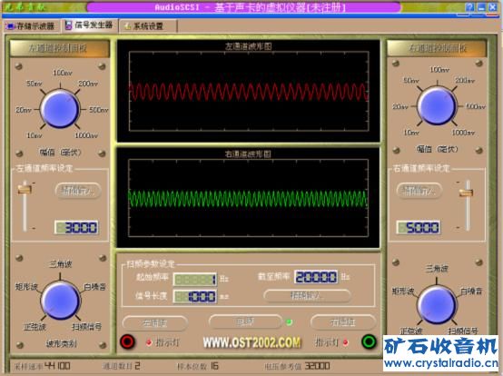Screen dimensions: 503x376
Task: Click the 截至频率 field showing 20000
Action: click(x=316, y=277)
